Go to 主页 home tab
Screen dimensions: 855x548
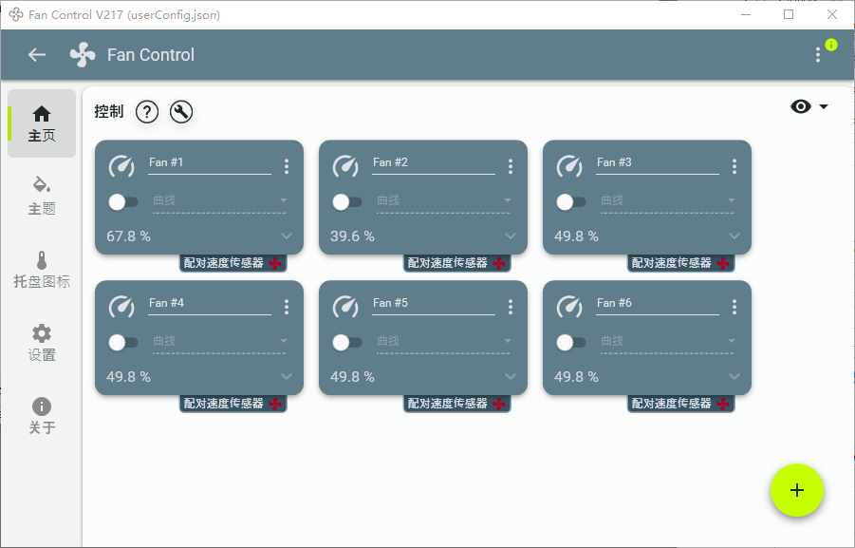coord(42,123)
